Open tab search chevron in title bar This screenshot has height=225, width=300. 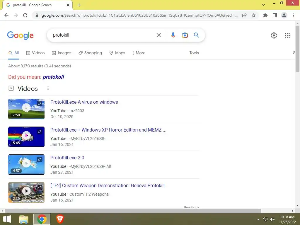(263, 5)
